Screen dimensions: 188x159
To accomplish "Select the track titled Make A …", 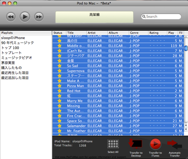I will click(76, 81).
